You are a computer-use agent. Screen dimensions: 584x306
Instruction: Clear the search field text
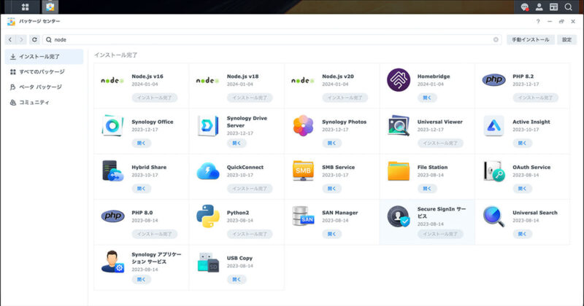(x=496, y=39)
